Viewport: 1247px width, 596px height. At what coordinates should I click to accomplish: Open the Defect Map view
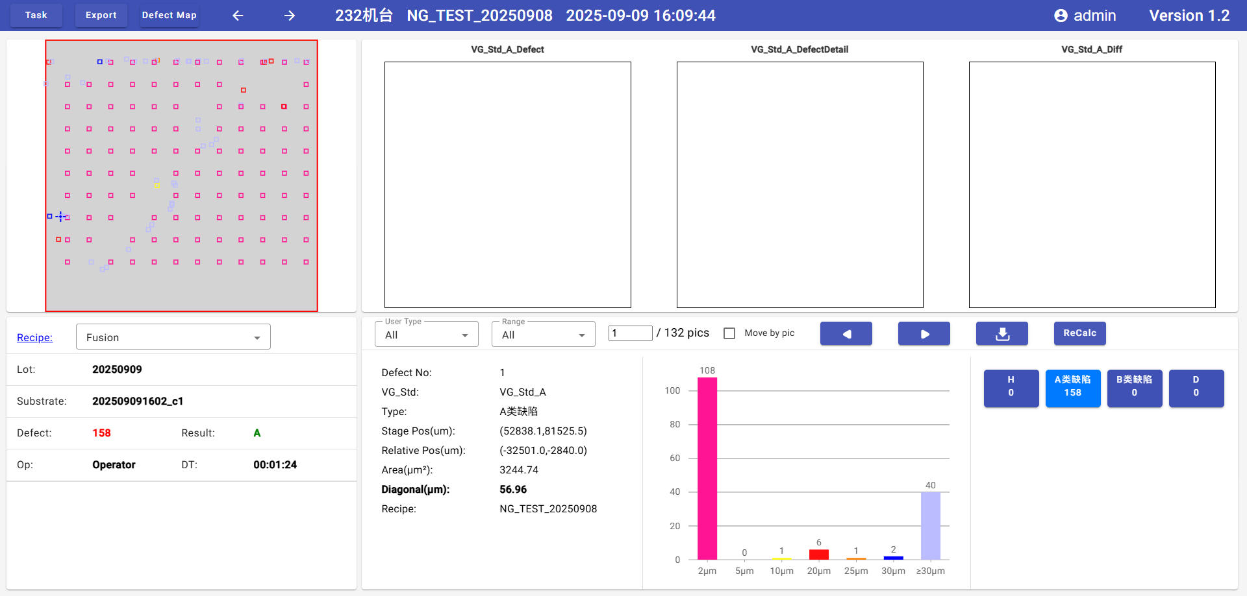[x=169, y=15]
